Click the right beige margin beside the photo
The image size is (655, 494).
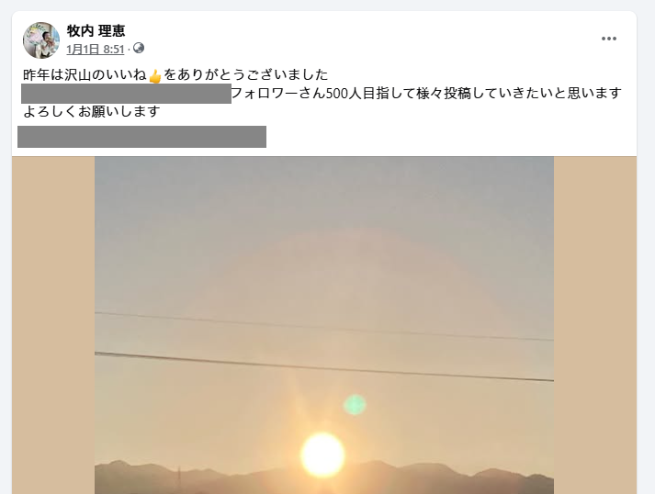tap(595, 325)
